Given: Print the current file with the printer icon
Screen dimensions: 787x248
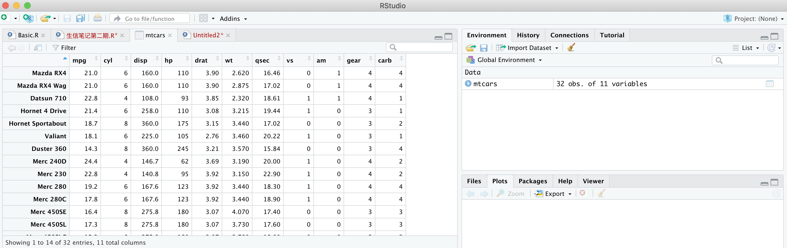Looking at the screenshot, I should [98, 18].
